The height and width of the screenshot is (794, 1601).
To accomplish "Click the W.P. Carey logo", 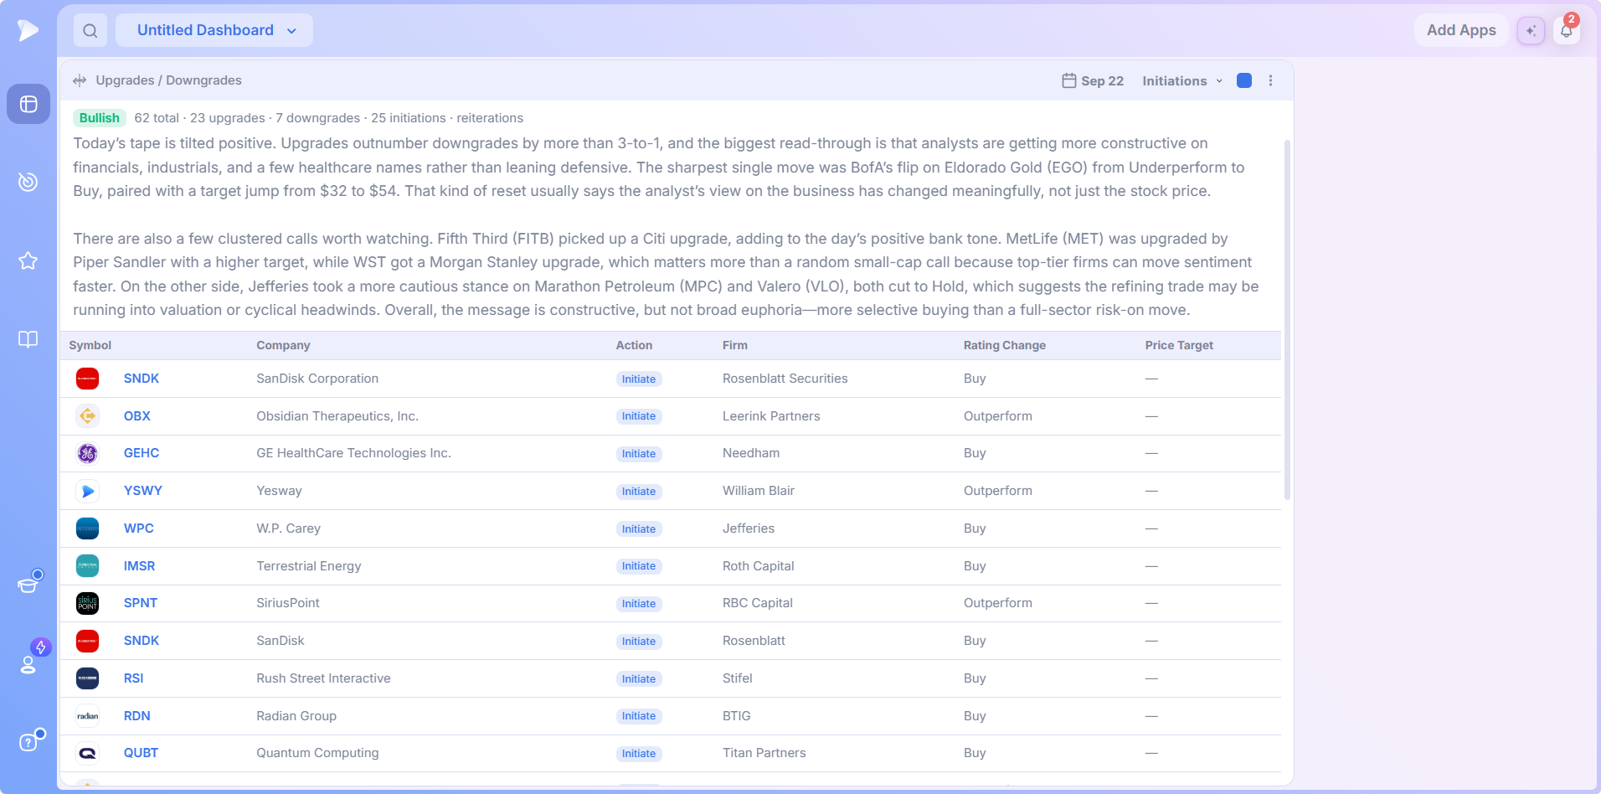I will pos(87,528).
